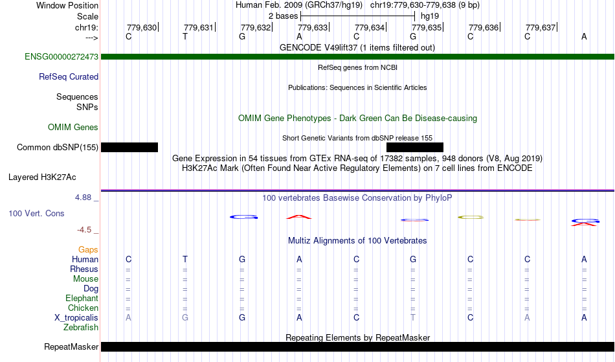Image resolution: width=615 pixels, height=362 pixels.
Task: Select the Zebrafish species row label
Action: click(81, 327)
